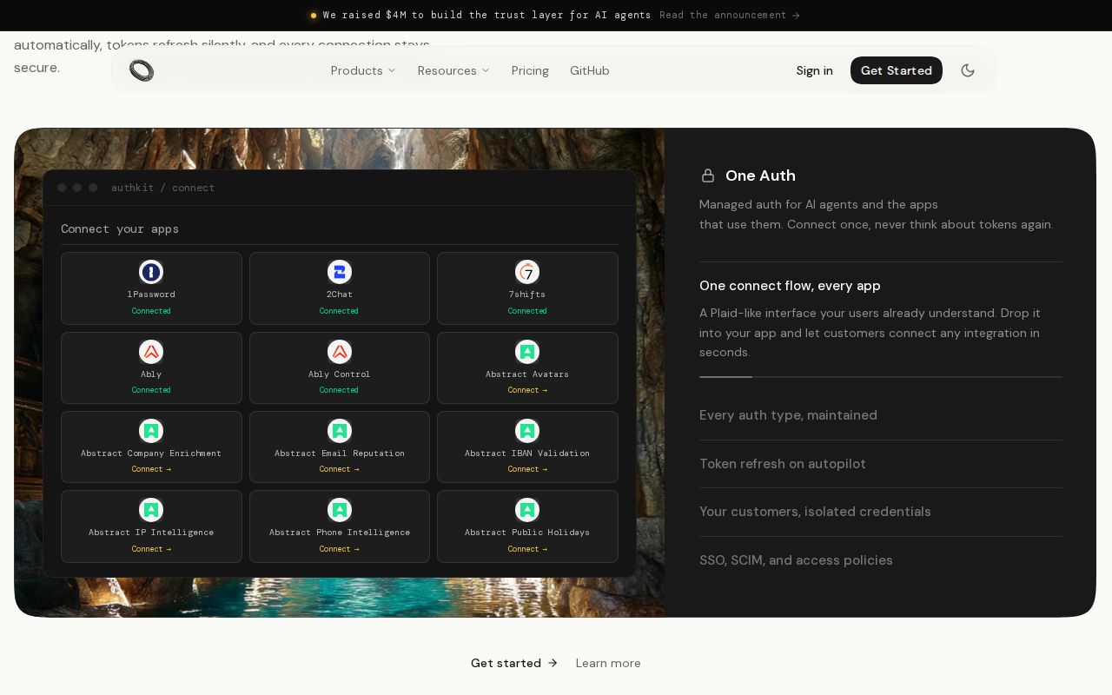Connect Abstract Phone Intelligence
The image size is (1112, 695).
click(340, 549)
